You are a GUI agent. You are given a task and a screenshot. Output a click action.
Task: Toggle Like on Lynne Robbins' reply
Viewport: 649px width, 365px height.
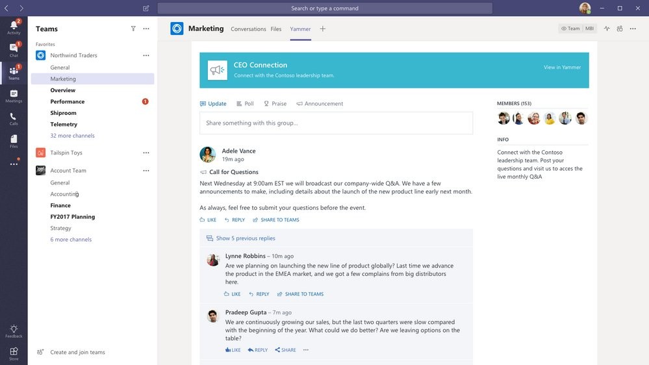tap(232, 294)
